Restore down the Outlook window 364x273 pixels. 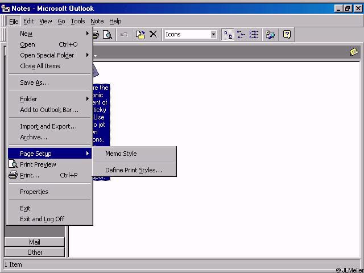(348, 9)
